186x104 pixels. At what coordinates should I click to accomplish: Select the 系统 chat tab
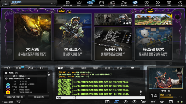pos(107,68)
